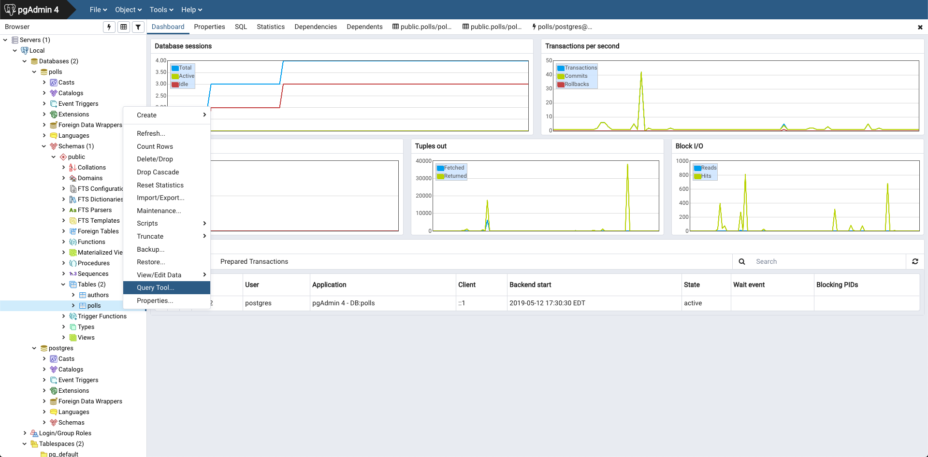Click the pgAdmin 4 elephant logo
This screenshot has width=928, height=457.
point(10,9)
